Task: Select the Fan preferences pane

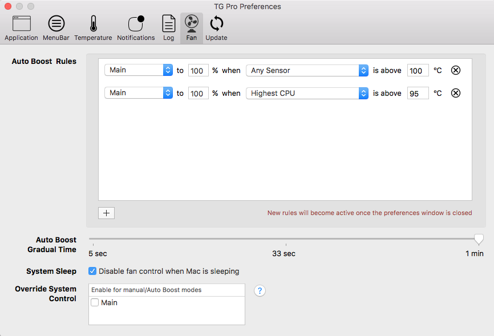Action: coord(192,29)
